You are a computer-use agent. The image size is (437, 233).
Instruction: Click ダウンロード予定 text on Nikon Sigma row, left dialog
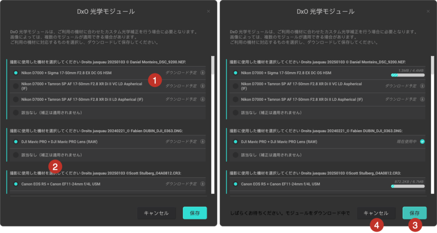(x=181, y=73)
